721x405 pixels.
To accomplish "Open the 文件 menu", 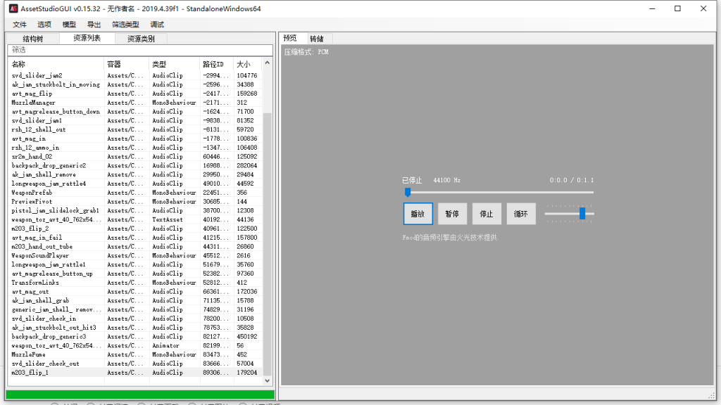I will coord(19,25).
